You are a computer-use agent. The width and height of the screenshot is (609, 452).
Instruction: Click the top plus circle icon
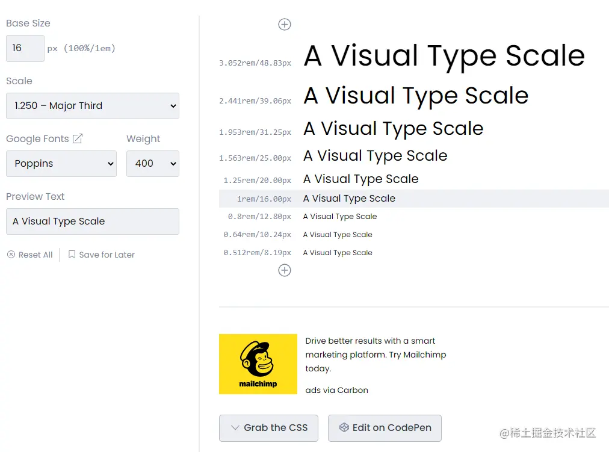pyautogui.click(x=285, y=24)
